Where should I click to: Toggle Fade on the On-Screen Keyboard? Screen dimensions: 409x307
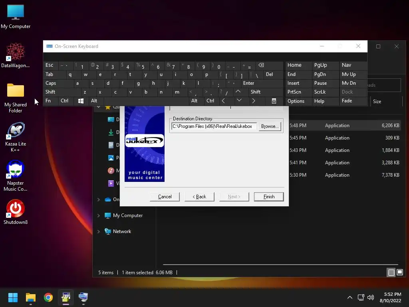coord(353,101)
